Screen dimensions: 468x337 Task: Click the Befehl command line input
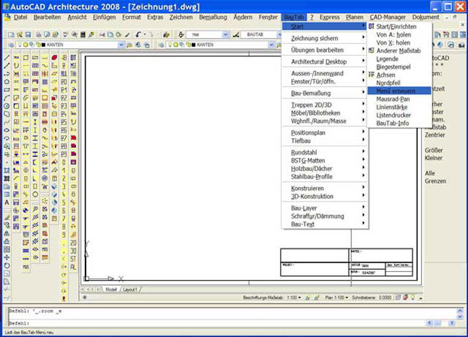[216, 323]
